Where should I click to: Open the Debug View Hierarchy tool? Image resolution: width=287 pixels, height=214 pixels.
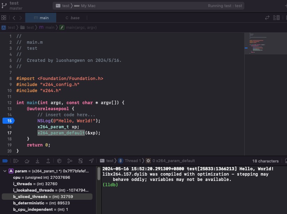tap(59, 161)
